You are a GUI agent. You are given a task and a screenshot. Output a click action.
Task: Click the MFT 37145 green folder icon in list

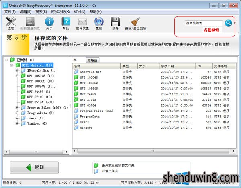(76, 99)
